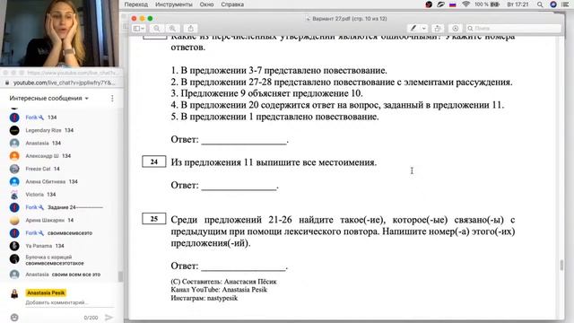Open Notification Center icon in menu bar
Viewport: 574px width, 323px height.
tap(565, 4)
